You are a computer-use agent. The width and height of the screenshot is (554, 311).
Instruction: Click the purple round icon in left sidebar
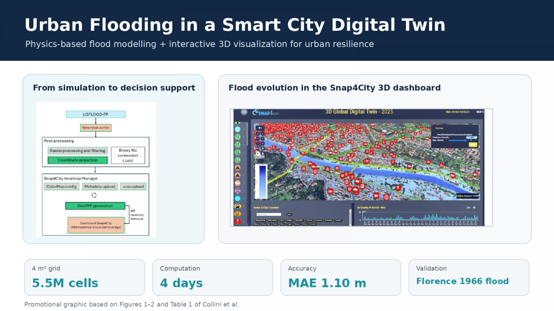click(x=237, y=190)
